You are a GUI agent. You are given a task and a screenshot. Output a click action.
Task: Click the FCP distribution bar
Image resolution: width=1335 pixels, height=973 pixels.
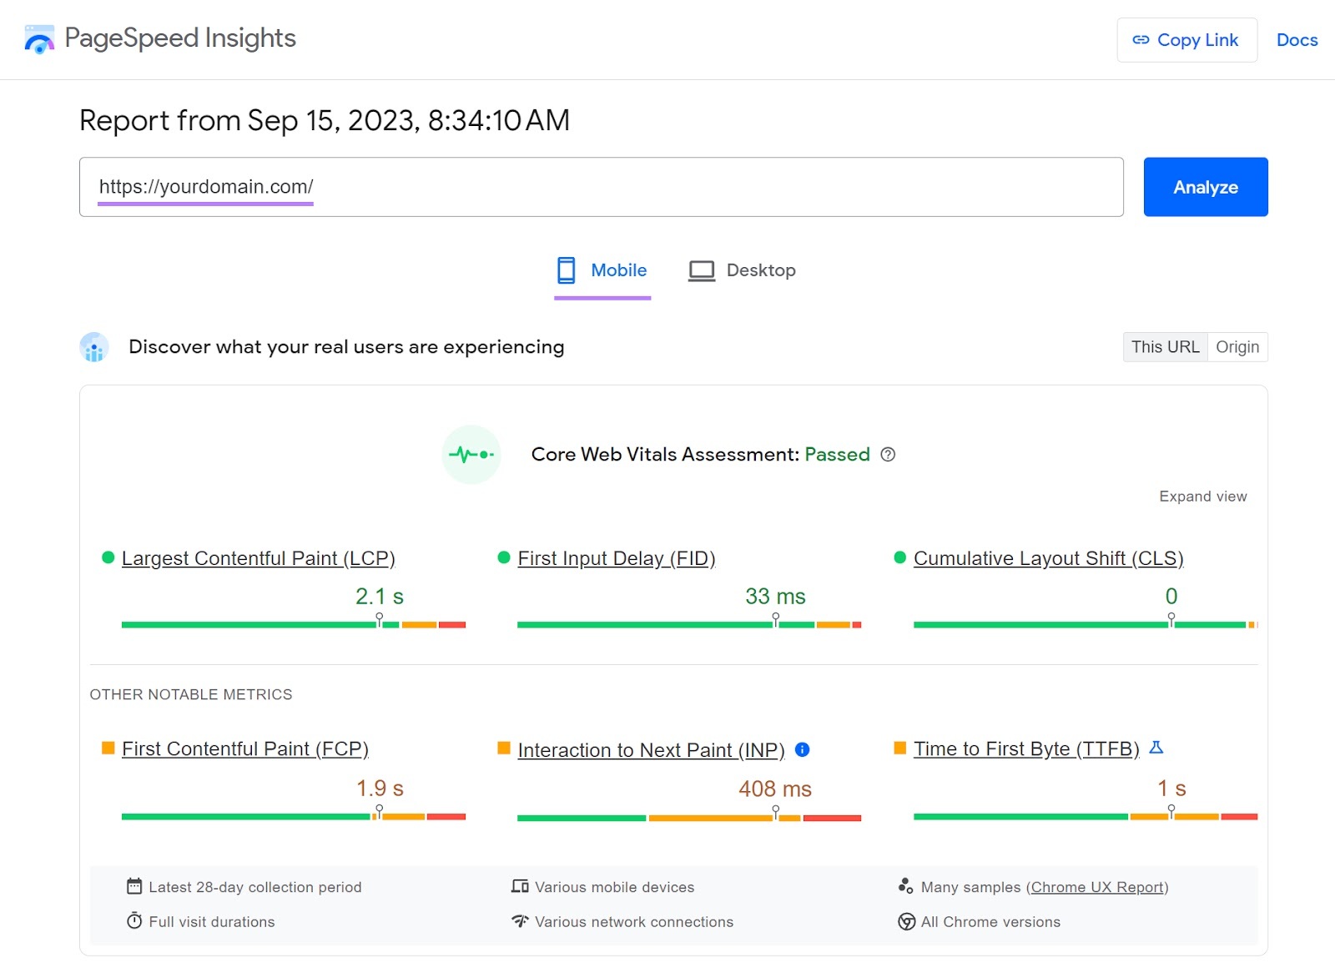tap(294, 816)
